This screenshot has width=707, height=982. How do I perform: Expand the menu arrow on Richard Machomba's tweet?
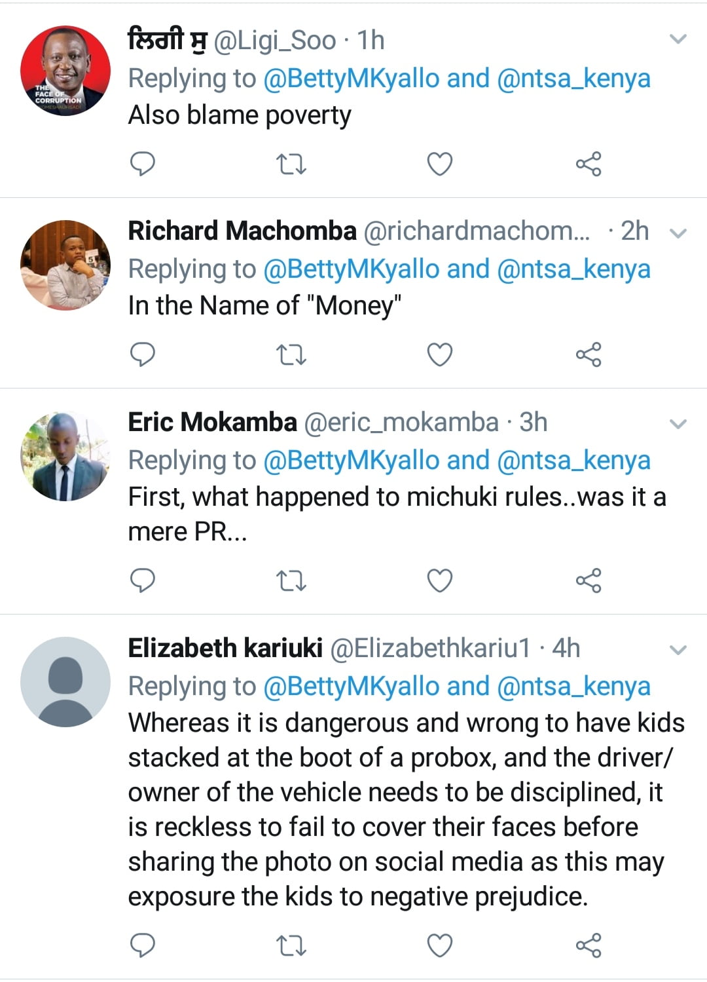[x=679, y=233]
